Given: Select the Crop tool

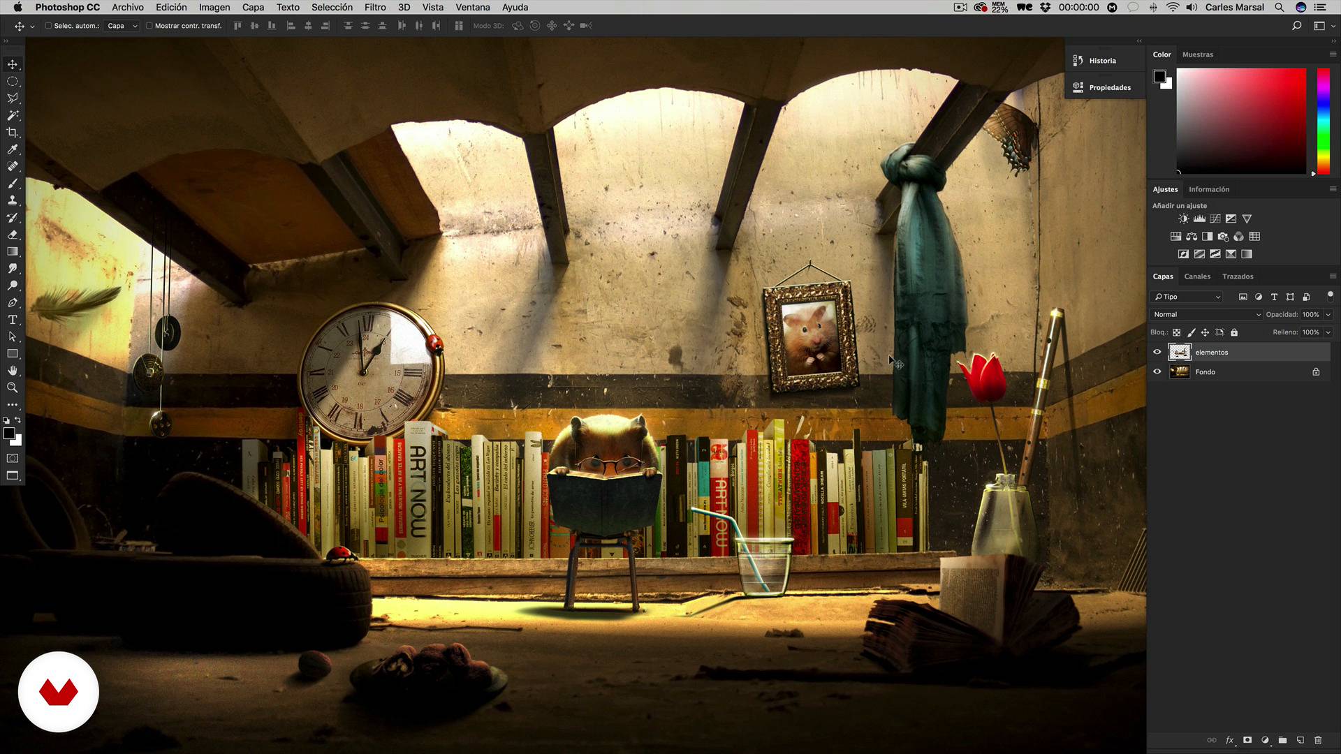Looking at the screenshot, I should coord(13,133).
